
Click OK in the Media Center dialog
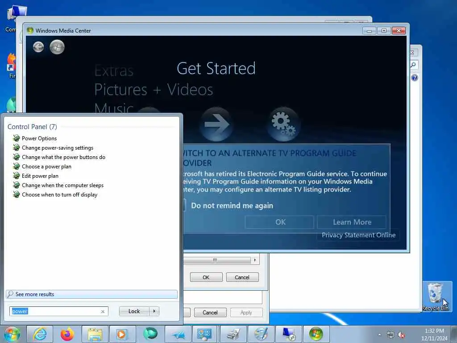280,222
